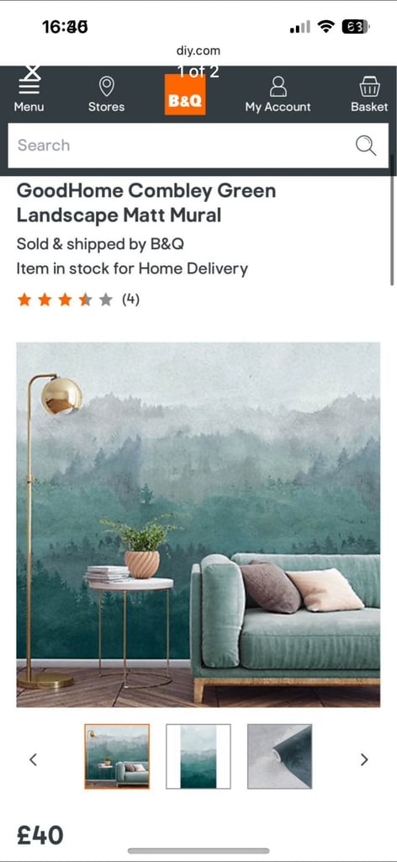Tap the GoodHome Combley Green product title
Viewport: 397px width, 862px height.
[x=146, y=203]
